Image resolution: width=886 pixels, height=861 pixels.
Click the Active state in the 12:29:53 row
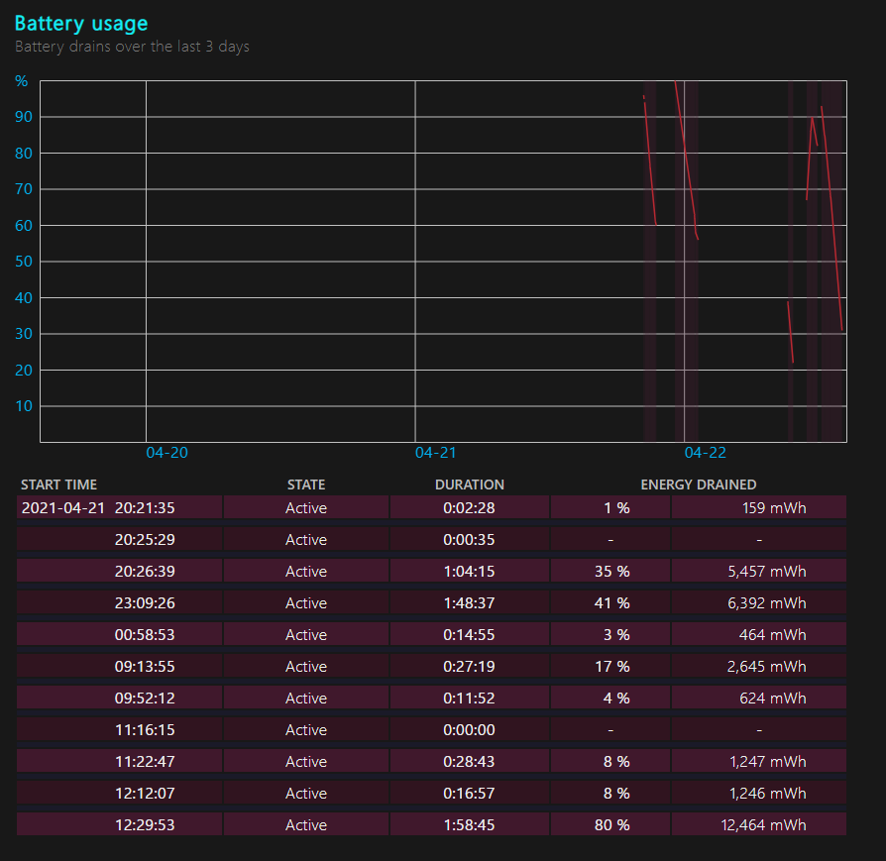(305, 824)
